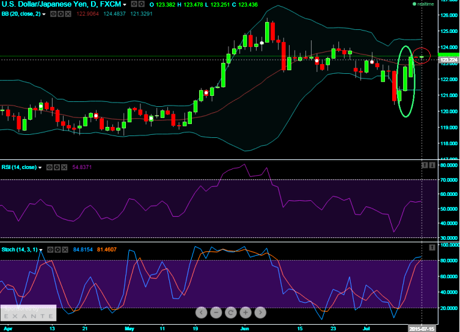Expand the U.S. Dollar/Japanese Yen symbol dropdown
This screenshot has width=460, height=332.
tap(125, 4)
